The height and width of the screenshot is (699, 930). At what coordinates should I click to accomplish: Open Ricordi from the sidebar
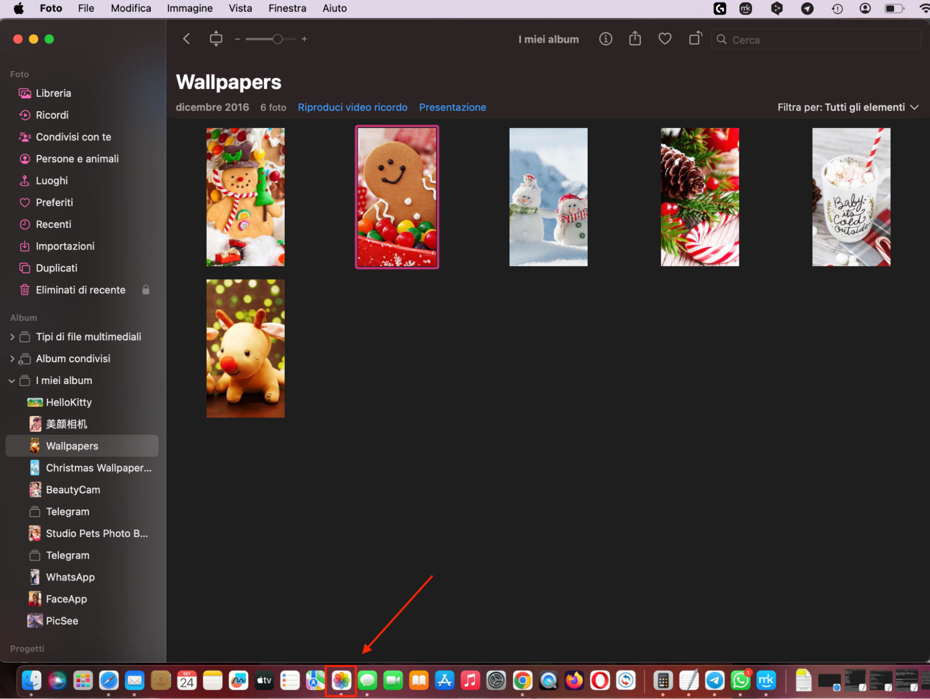point(52,115)
